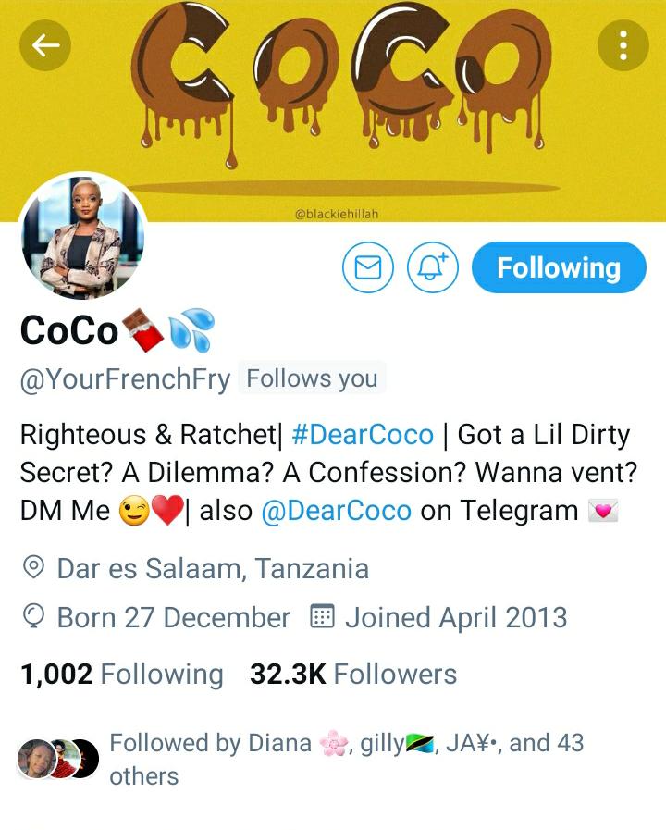The width and height of the screenshot is (666, 830).
Task: Tap the Dar es Salaam, Tanzania location
Action: [213, 569]
